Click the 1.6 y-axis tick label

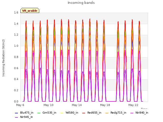16,12
